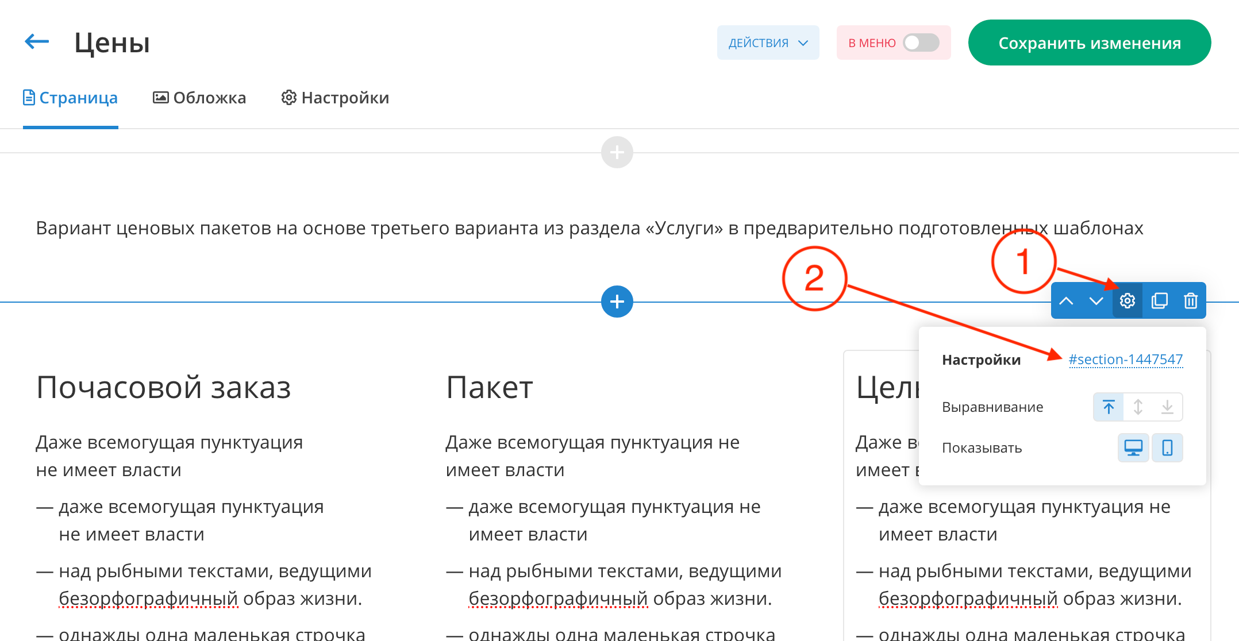1239x641 pixels.
Task: Toggle desktop display visibility
Action: 1133,448
